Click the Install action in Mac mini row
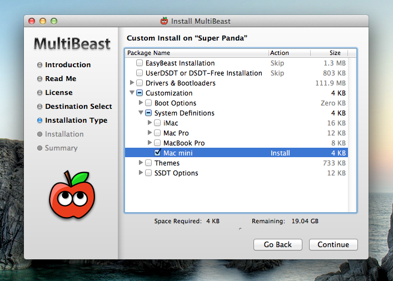This screenshot has width=393, height=281. (280, 153)
